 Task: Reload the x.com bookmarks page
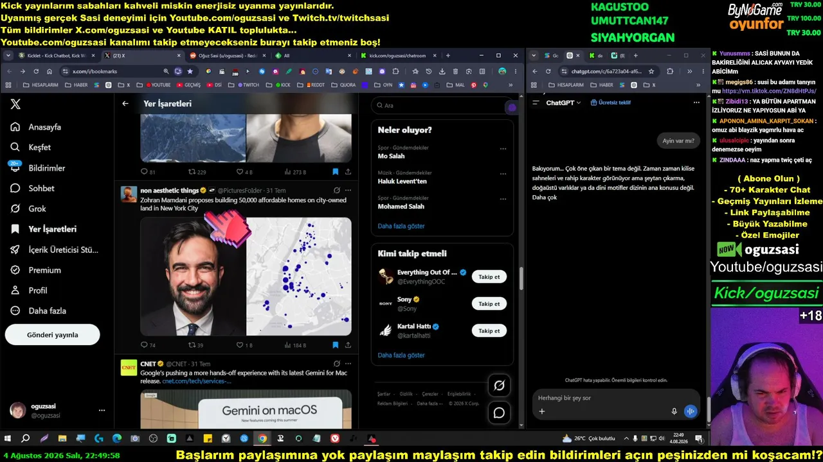(x=36, y=71)
